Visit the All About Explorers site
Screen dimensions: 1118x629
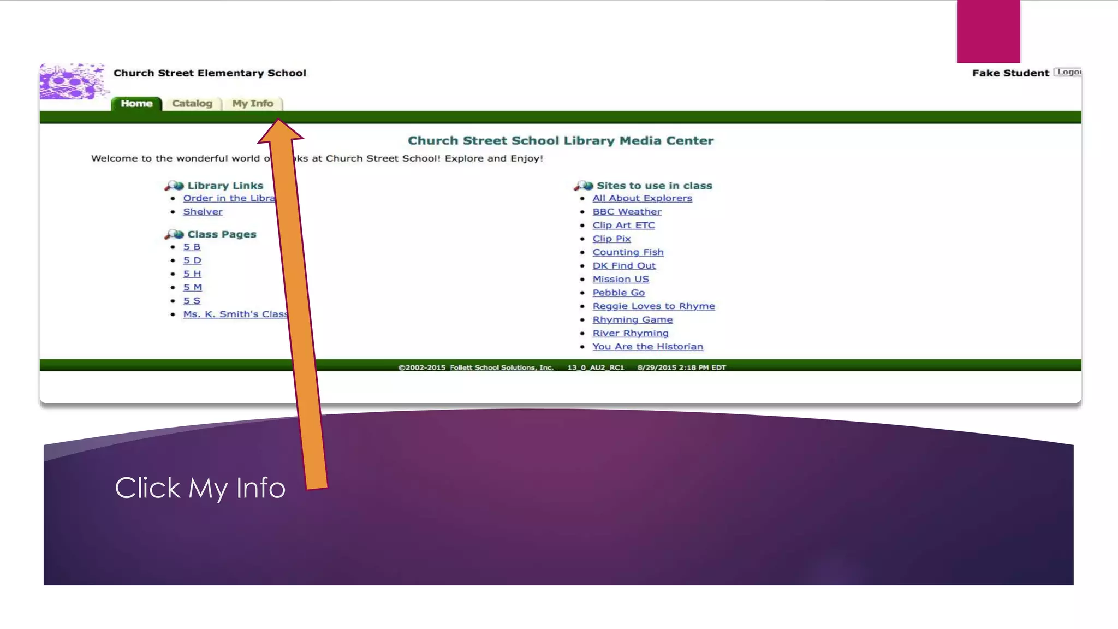[x=643, y=198]
